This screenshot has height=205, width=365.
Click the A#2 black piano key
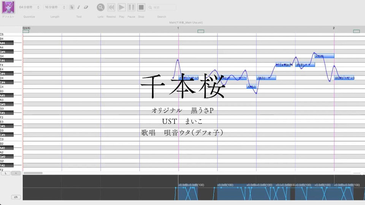[x=7, y=148]
